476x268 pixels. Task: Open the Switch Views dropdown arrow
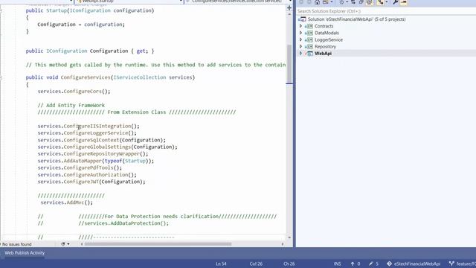coord(332,2)
